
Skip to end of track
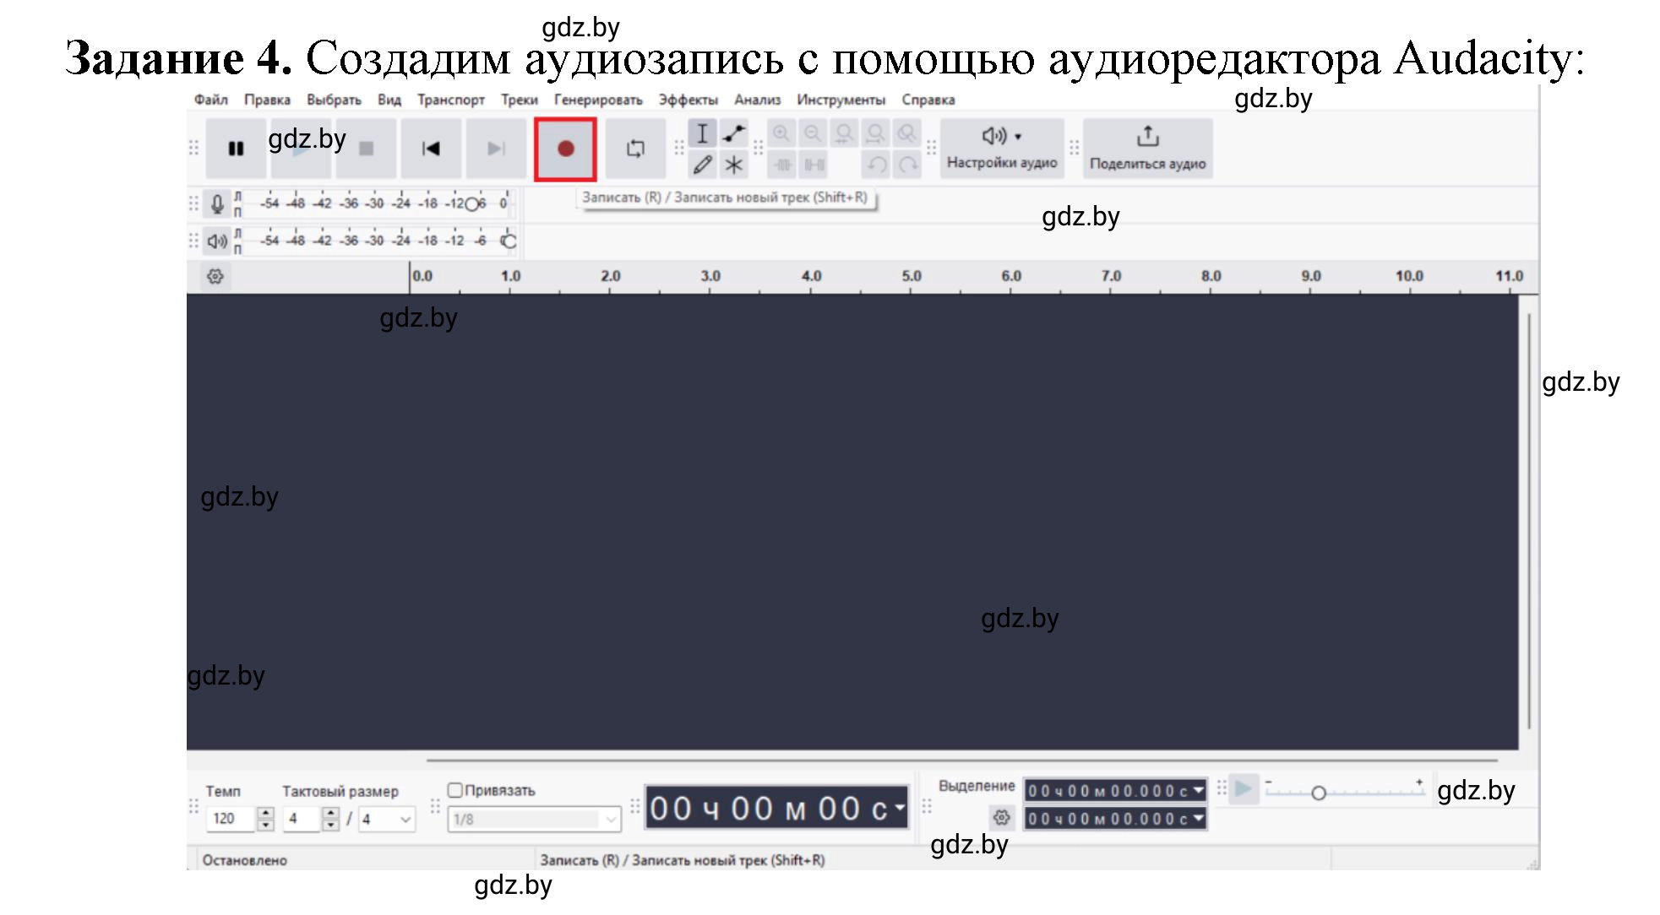pyautogui.click(x=496, y=149)
